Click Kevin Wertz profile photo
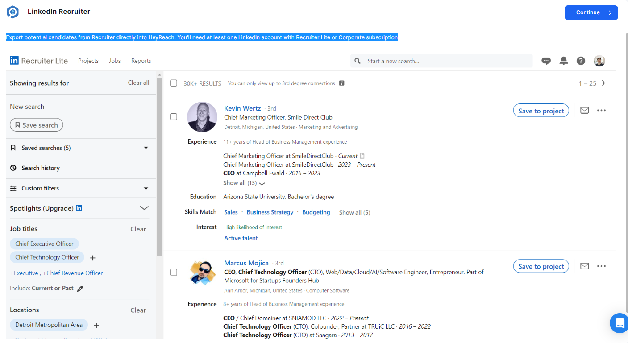 click(202, 117)
